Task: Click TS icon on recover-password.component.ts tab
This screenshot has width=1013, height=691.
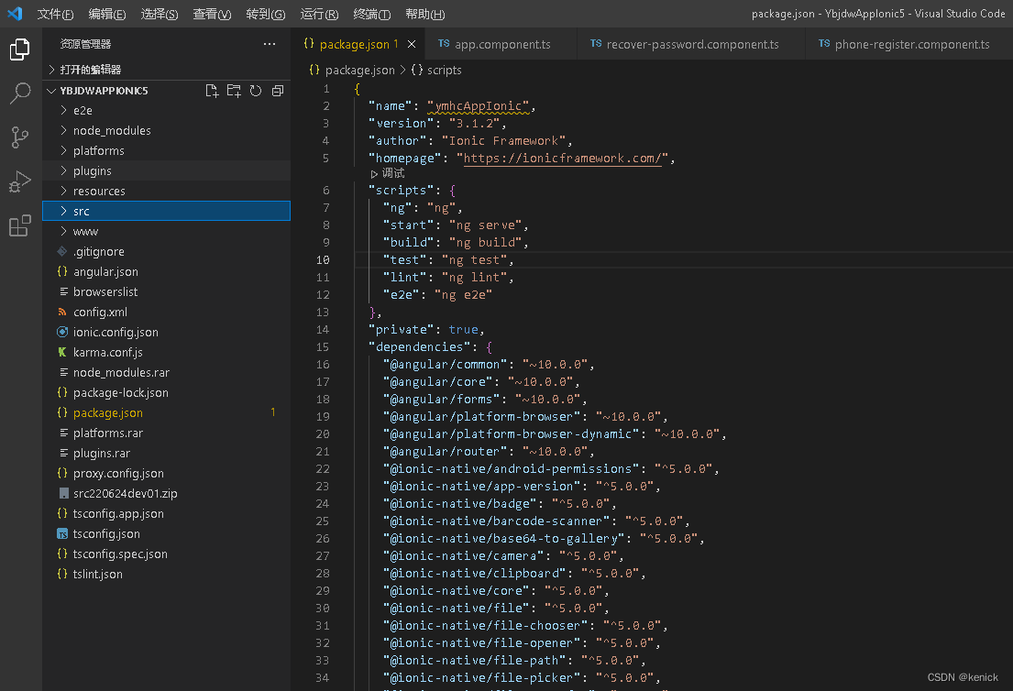Action: [x=596, y=43]
